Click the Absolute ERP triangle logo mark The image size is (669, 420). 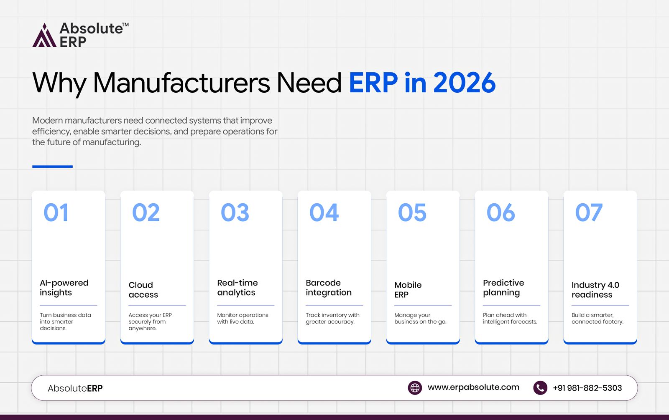(x=44, y=35)
